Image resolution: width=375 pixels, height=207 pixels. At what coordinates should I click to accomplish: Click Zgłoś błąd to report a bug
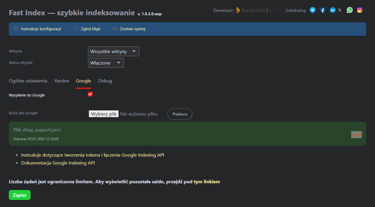click(86, 29)
